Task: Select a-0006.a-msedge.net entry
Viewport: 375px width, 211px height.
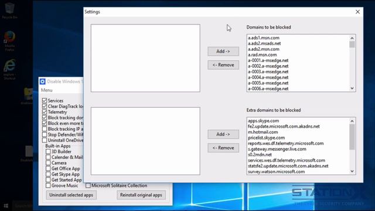Action: pyautogui.click(x=268, y=89)
